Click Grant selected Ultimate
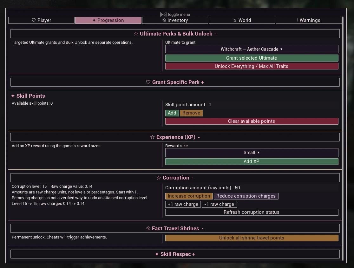Screen dimensions: 354x268 point(252,58)
